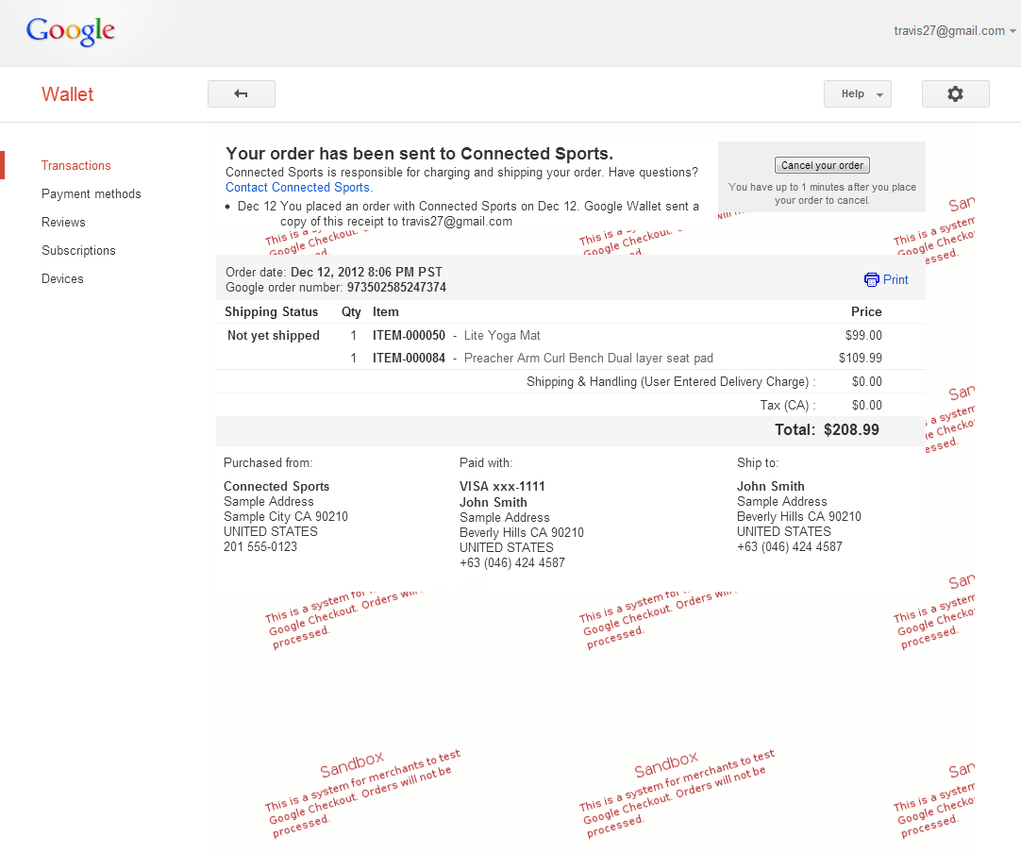Click the VISA xxx-1111 payment text
The height and width of the screenshot is (853, 1021).
click(x=502, y=487)
